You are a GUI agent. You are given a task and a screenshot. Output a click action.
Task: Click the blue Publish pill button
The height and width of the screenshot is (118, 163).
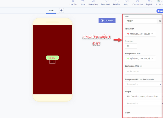click(160, 11)
